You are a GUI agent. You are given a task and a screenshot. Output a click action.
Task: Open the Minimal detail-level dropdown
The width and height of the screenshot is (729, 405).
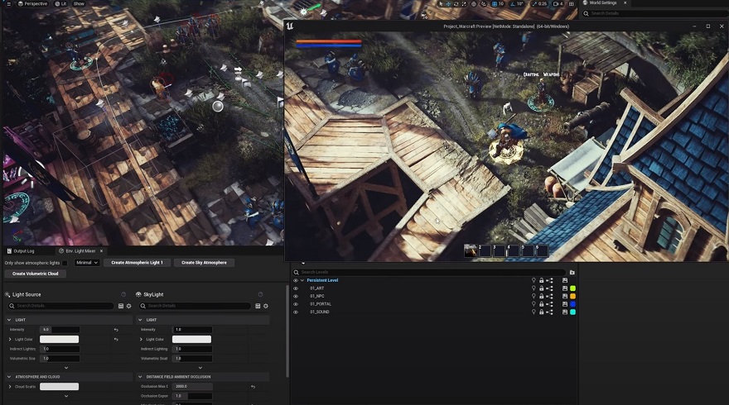coord(87,263)
